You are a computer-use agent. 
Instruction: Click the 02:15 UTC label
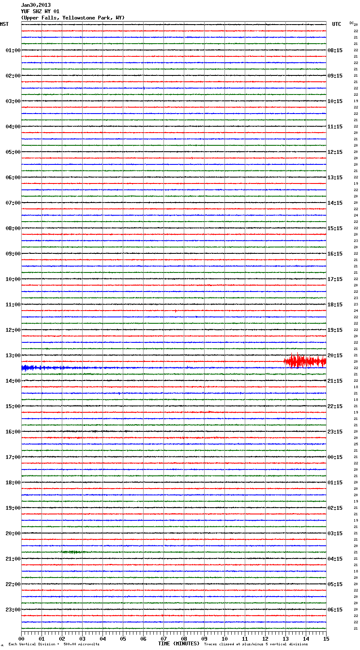[x=335, y=508]
